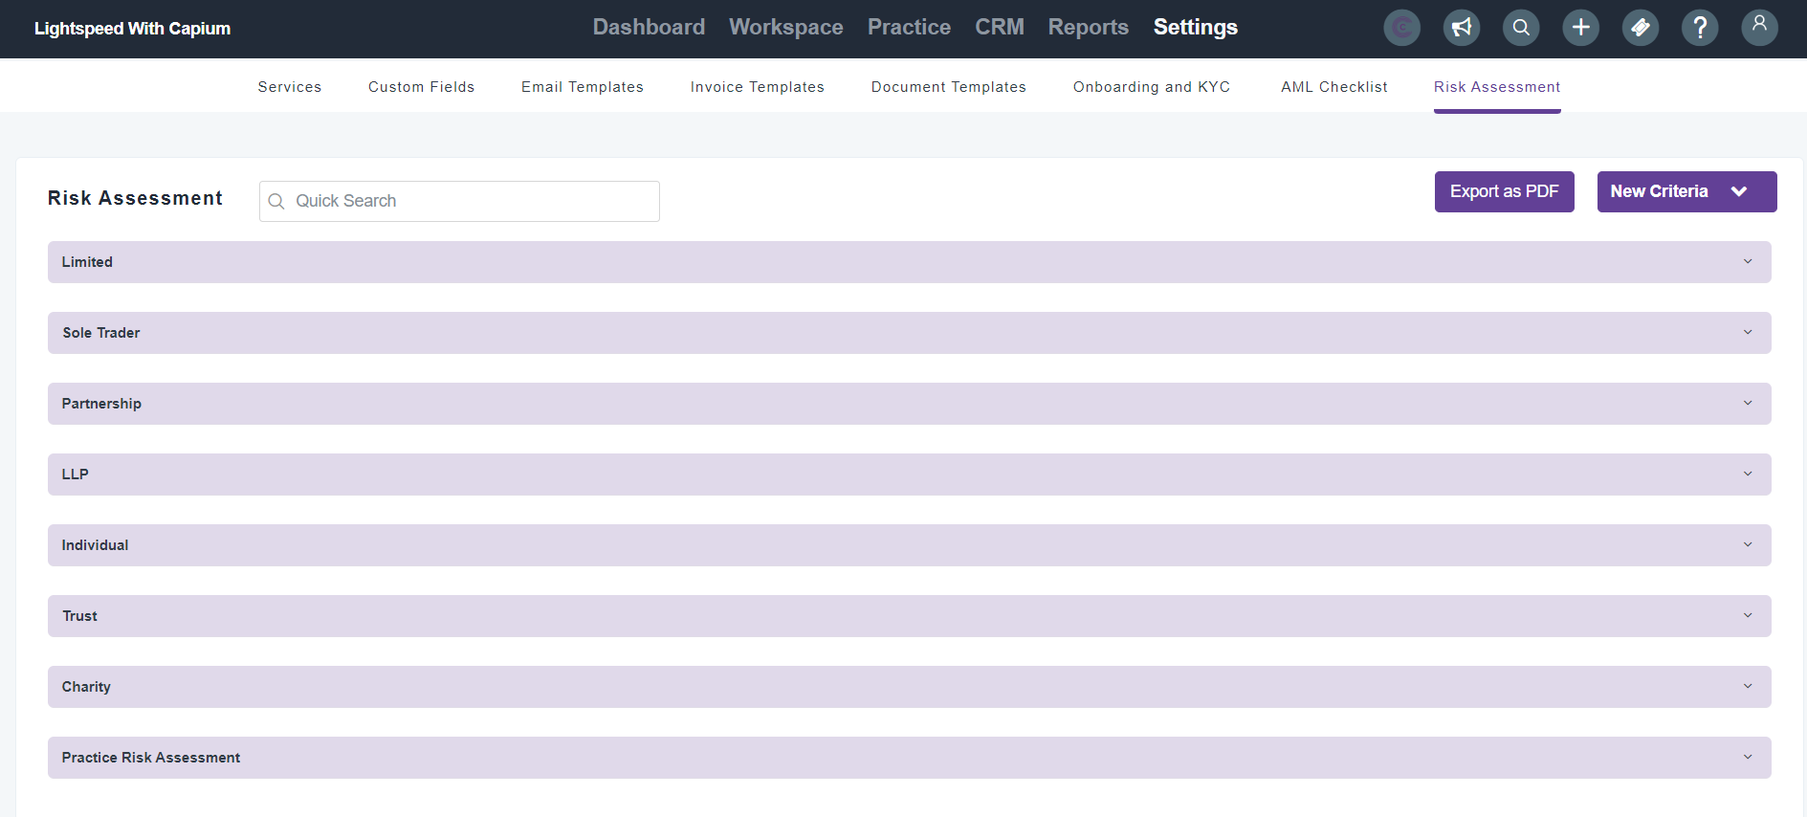Open the Workspace menu
Screen dimensions: 1807x817
786,28
